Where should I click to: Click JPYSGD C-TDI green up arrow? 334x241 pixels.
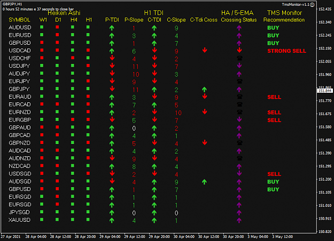point(154,213)
